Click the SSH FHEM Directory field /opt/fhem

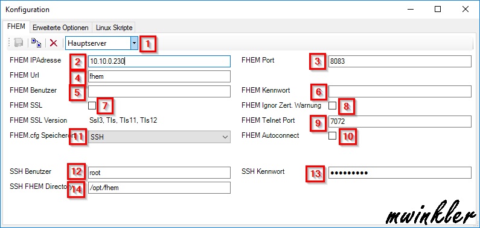point(159,188)
